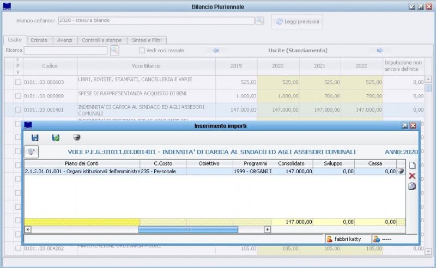The image size is (436, 268).
Task: Enable the Vedi voci cessate checkbox
Action: click(142, 51)
